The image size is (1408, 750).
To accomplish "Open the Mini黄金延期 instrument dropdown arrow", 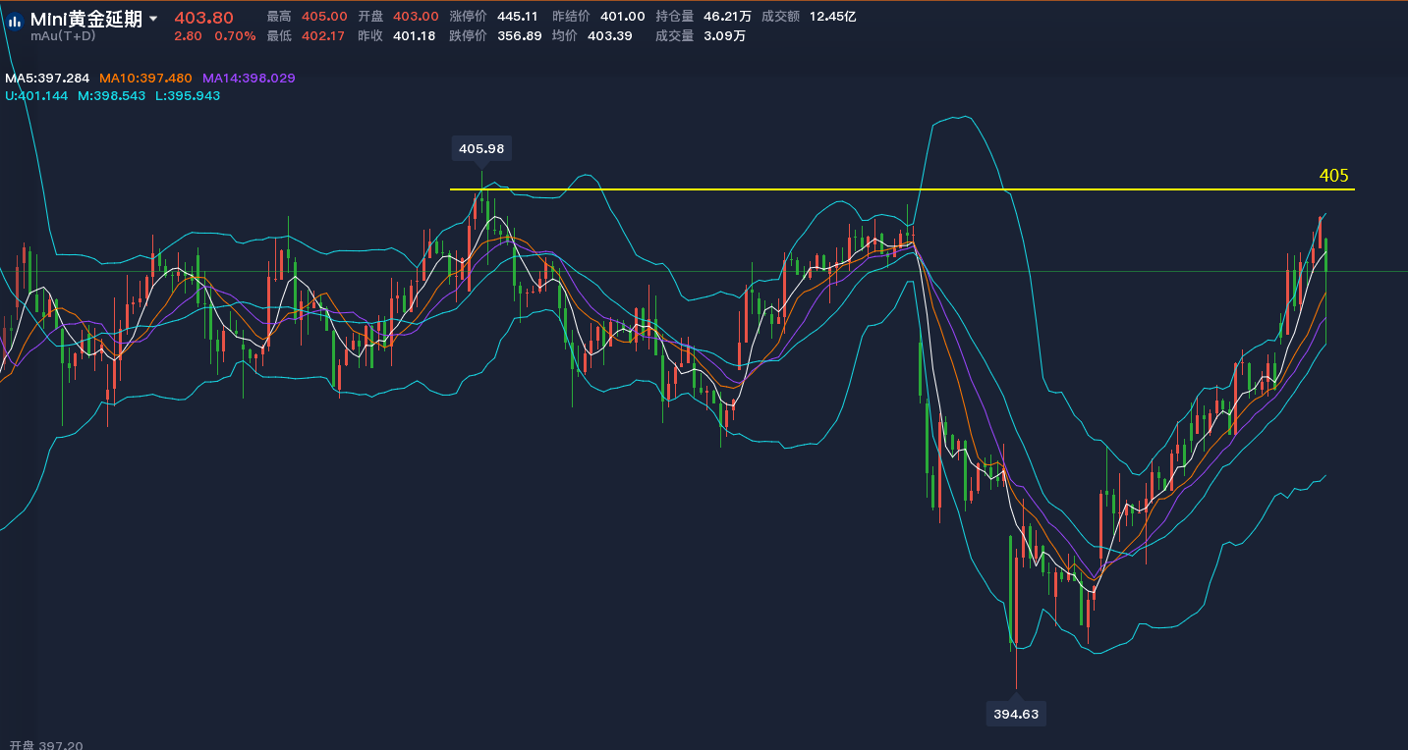I will tap(153, 19).
